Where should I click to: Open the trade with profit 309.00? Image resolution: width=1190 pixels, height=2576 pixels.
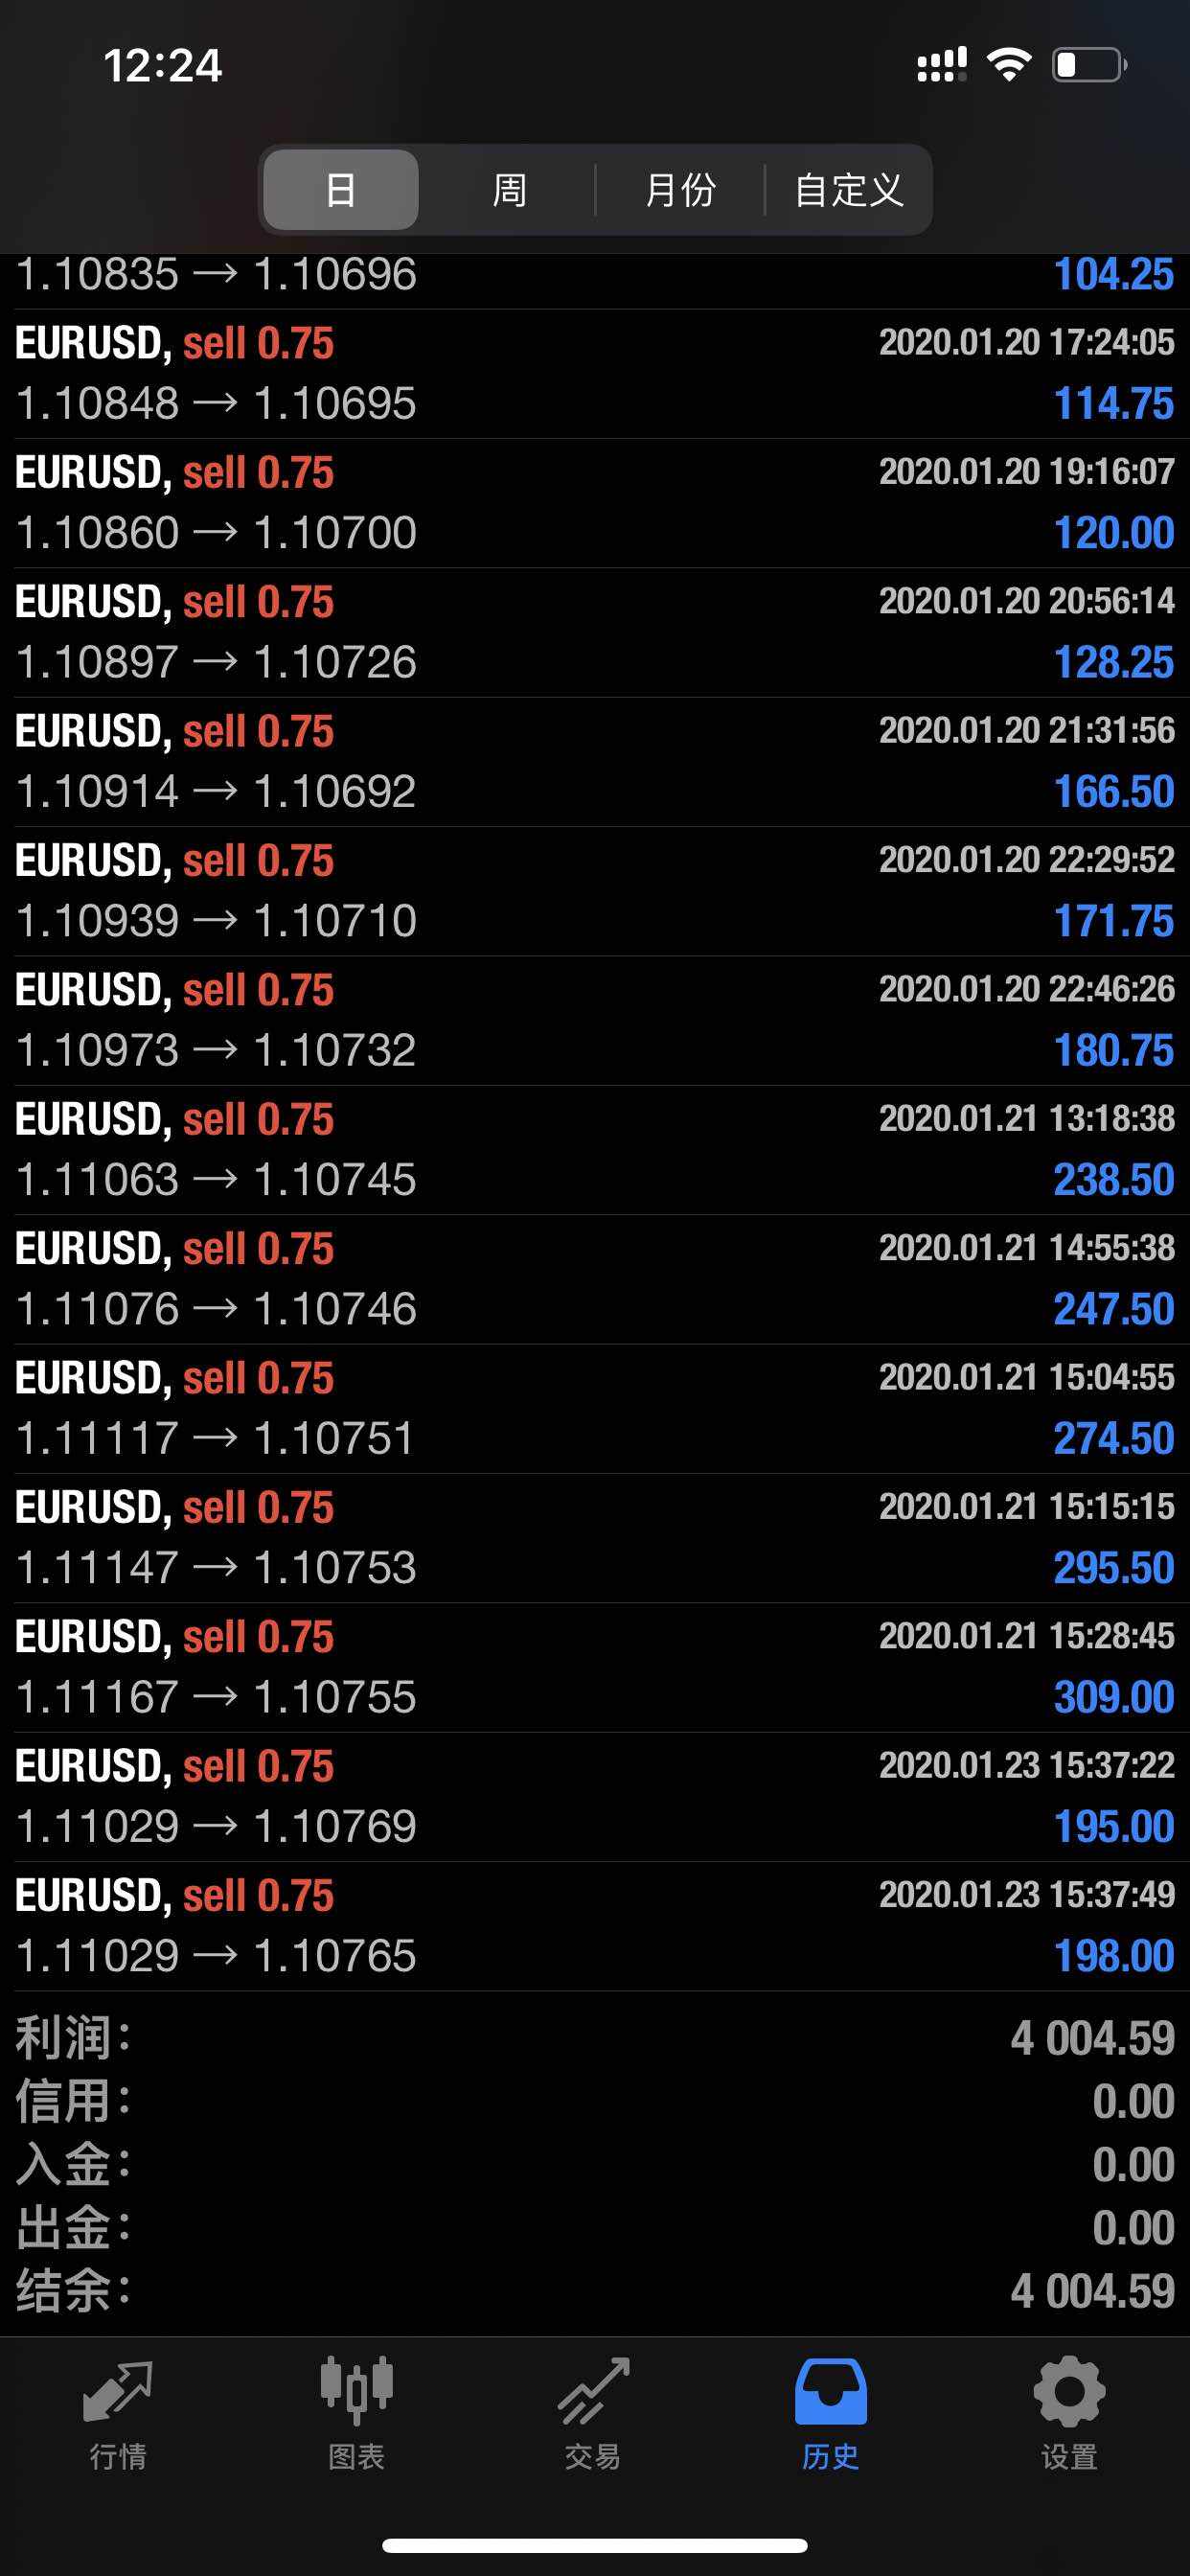594,1667
